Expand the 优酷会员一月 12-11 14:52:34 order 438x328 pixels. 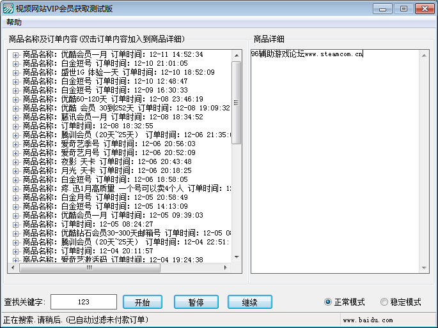click(15, 55)
